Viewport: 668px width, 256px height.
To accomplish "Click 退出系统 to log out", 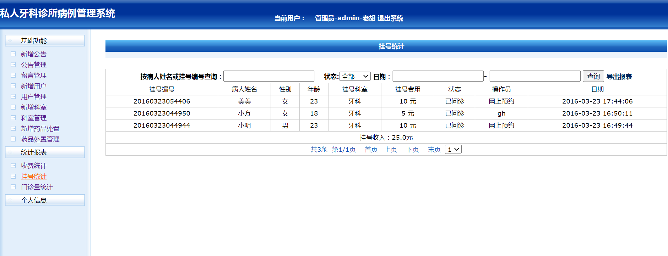I will pos(390,18).
